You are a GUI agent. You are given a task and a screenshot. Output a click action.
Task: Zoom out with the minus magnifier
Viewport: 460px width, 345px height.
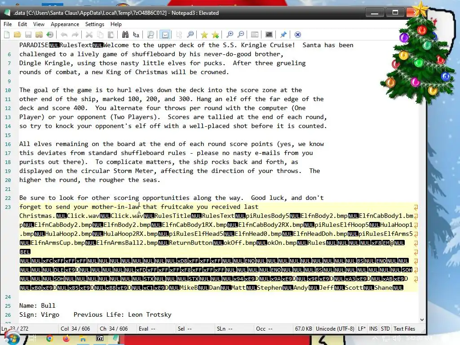click(241, 35)
